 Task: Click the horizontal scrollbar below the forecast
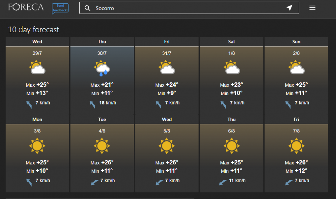pyautogui.click(x=100, y=198)
